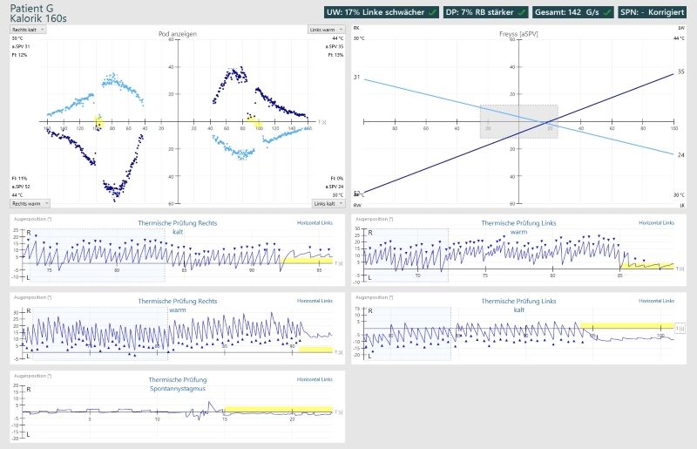Click 'Horizontal Links' in Thermische Prüfung Links warm
The image size is (697, 449).
656,223
